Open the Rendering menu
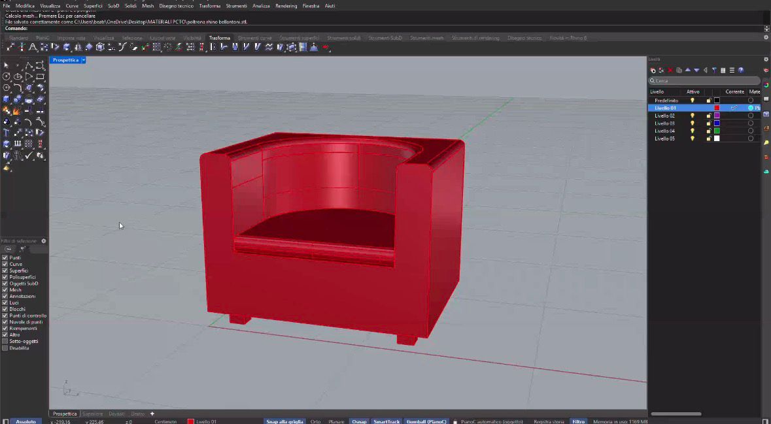This screenshot has height=424, width=771. point(286,6)
